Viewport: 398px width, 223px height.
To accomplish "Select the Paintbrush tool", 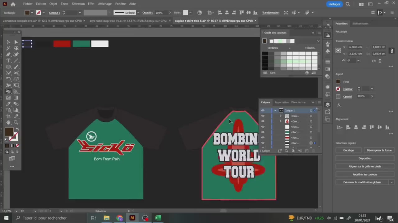I will point(16,67).
